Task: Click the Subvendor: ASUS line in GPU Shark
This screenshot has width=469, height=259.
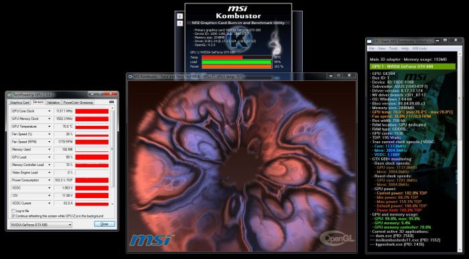Action: pyautogui.click(x=399, y=86)
